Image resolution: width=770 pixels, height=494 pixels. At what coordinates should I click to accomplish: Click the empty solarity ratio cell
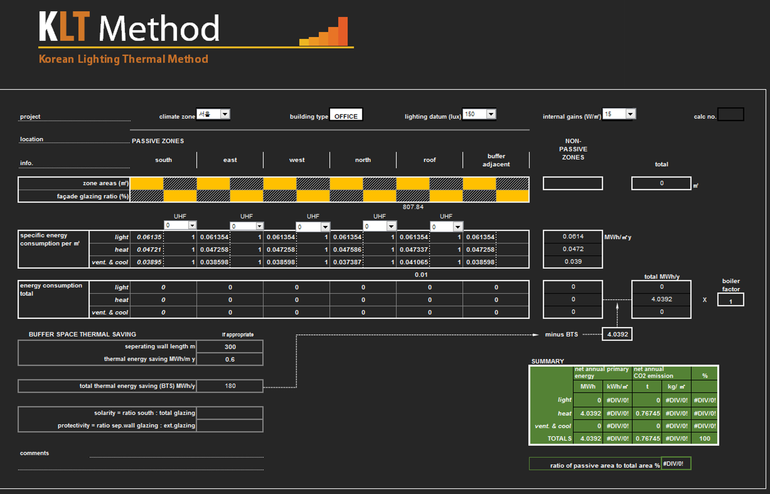[x=230, y=413]
